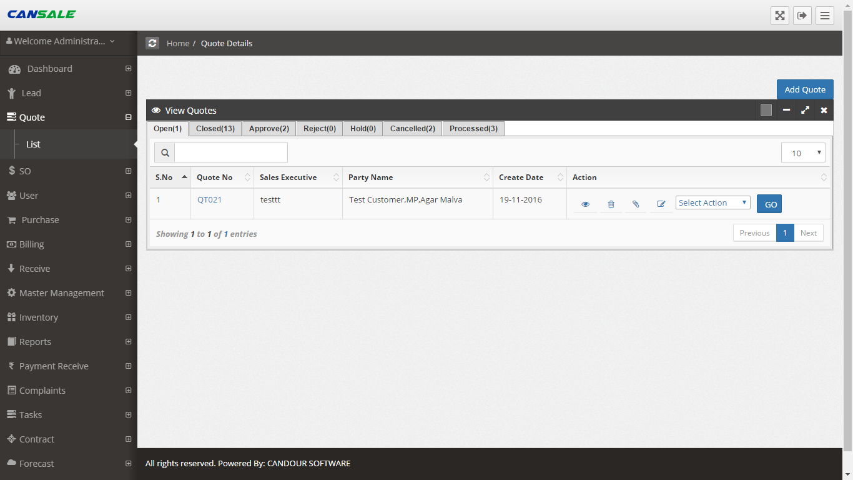The image size is (853, 480).
Task: Click the CANSALE logo
Action: [x=41, y=14]
